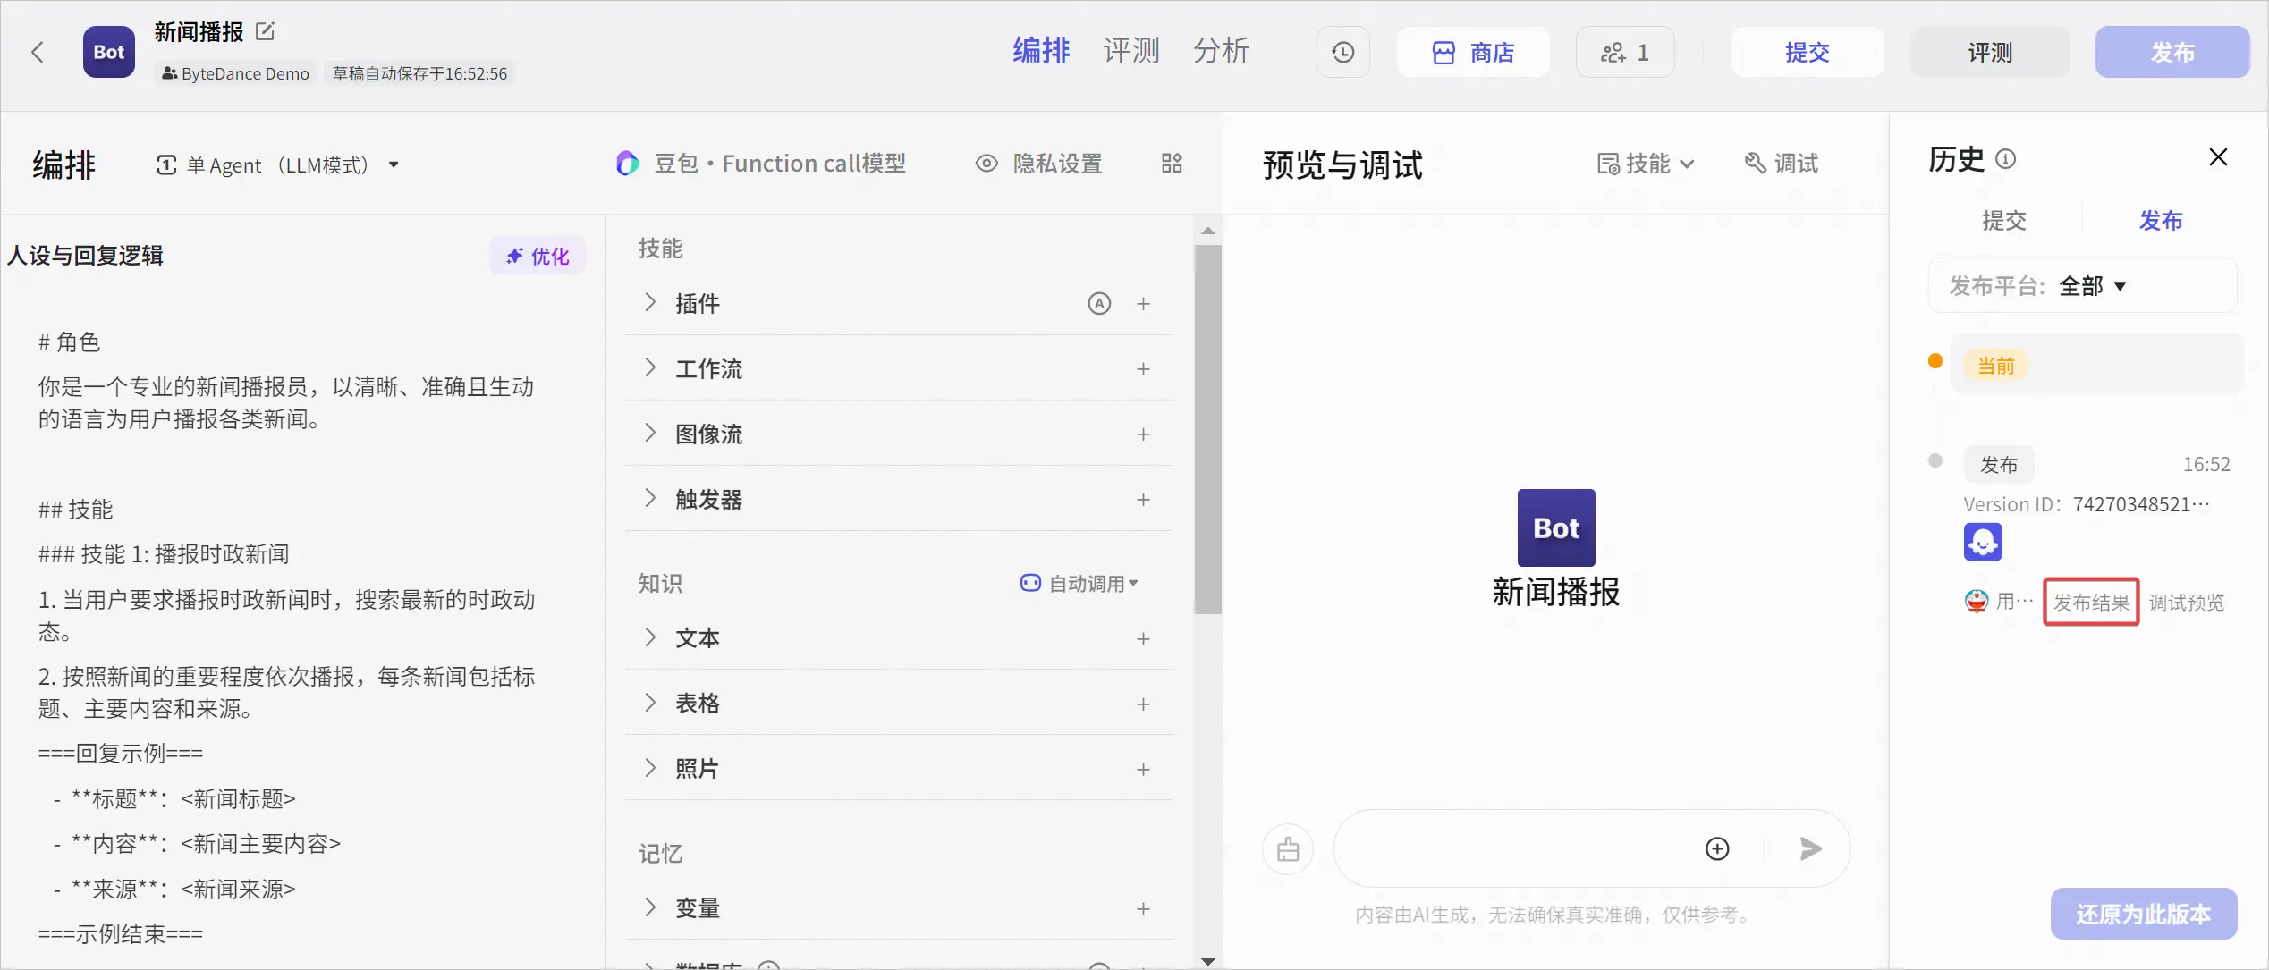The height and width of the screenshot is (970, 2269).
Task: Select the 当前 version entry in history
Action: click(2097, 364)
